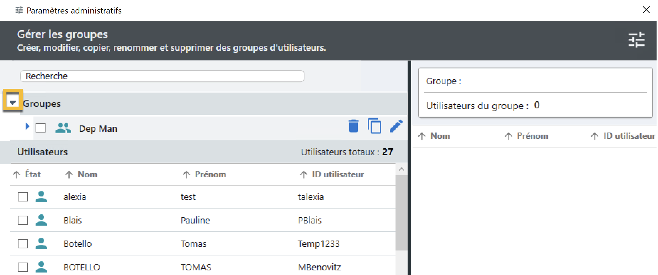Edit the Dep Man group with pencil icon
This screenshot has height=275, width=658.
tap(396, 126)
